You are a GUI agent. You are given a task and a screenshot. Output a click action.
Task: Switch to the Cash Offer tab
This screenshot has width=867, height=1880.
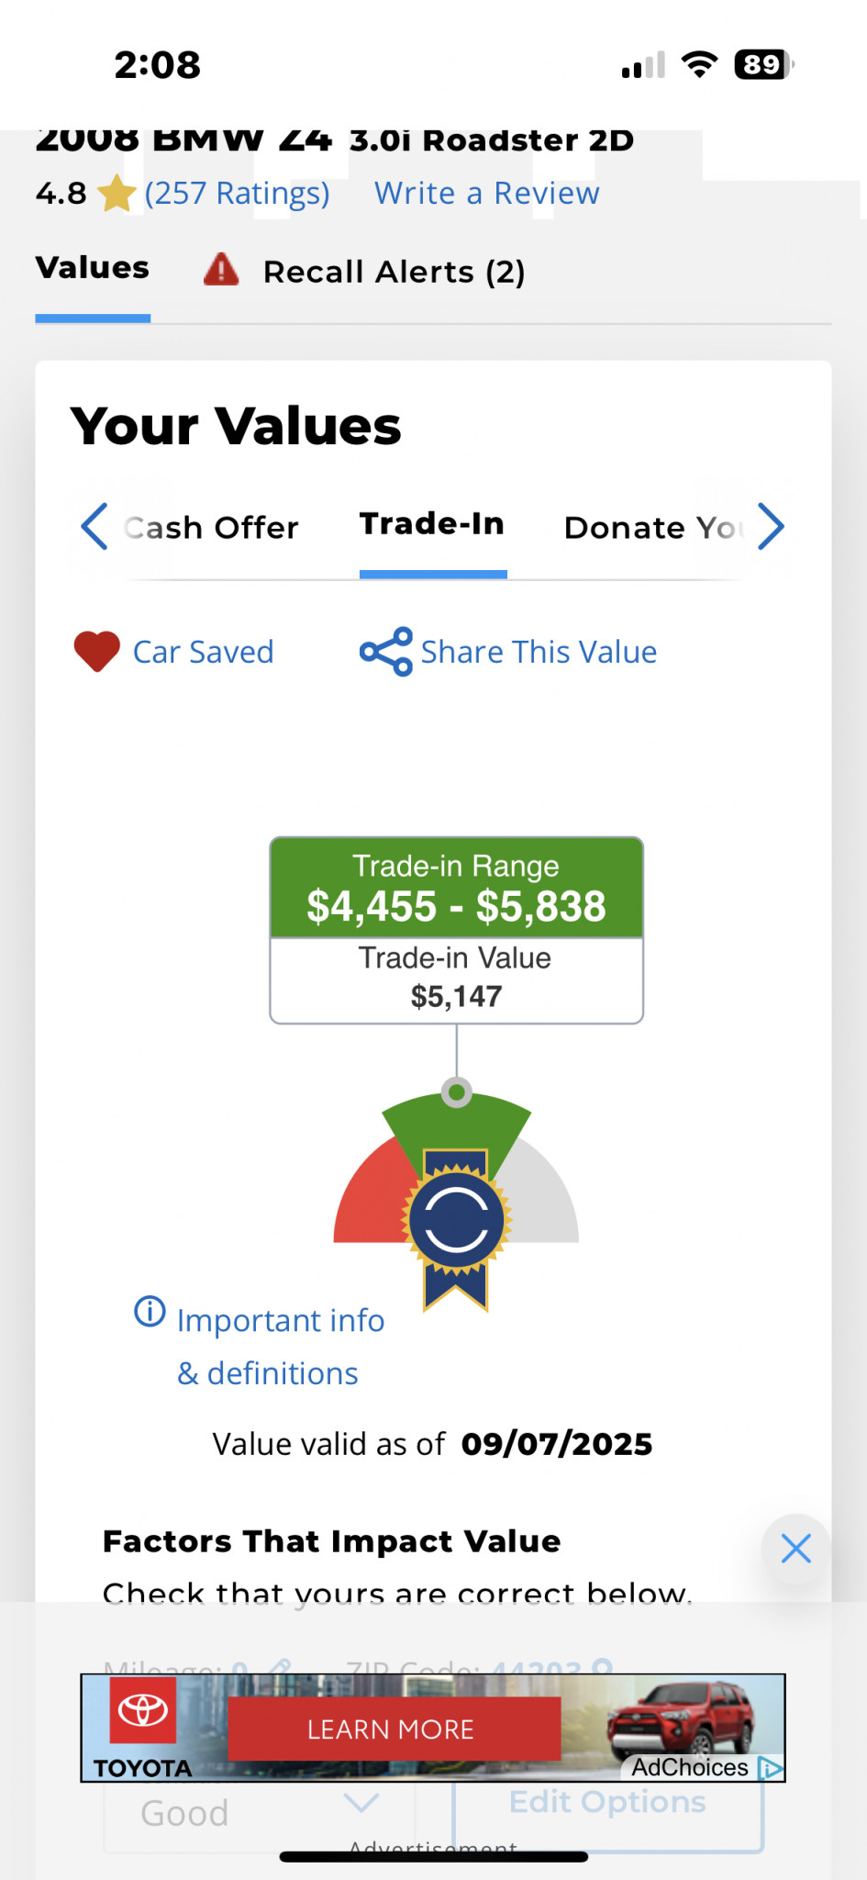[x=211, y=528]
